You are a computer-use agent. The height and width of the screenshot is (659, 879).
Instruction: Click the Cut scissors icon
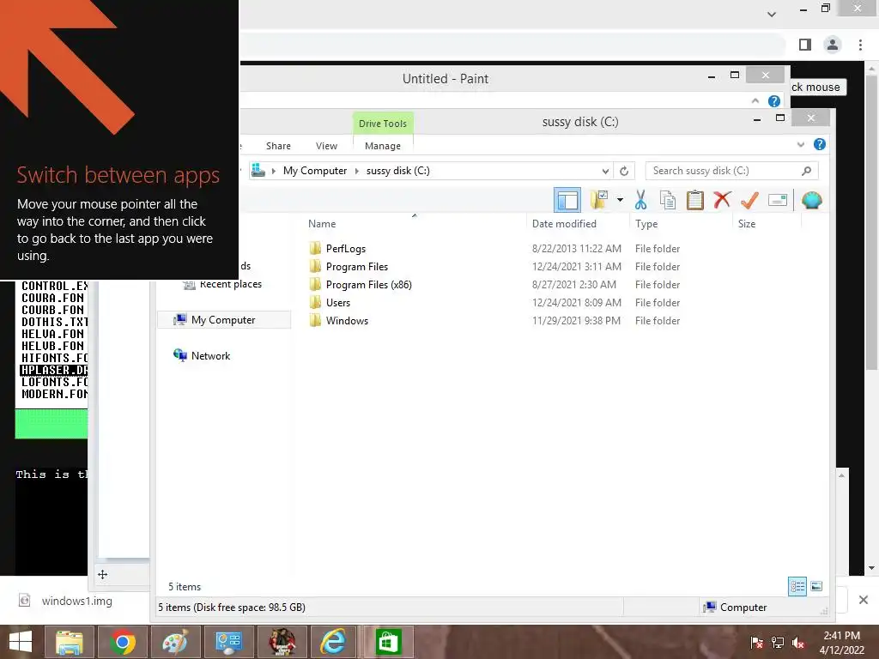click(x=640, y=199)
